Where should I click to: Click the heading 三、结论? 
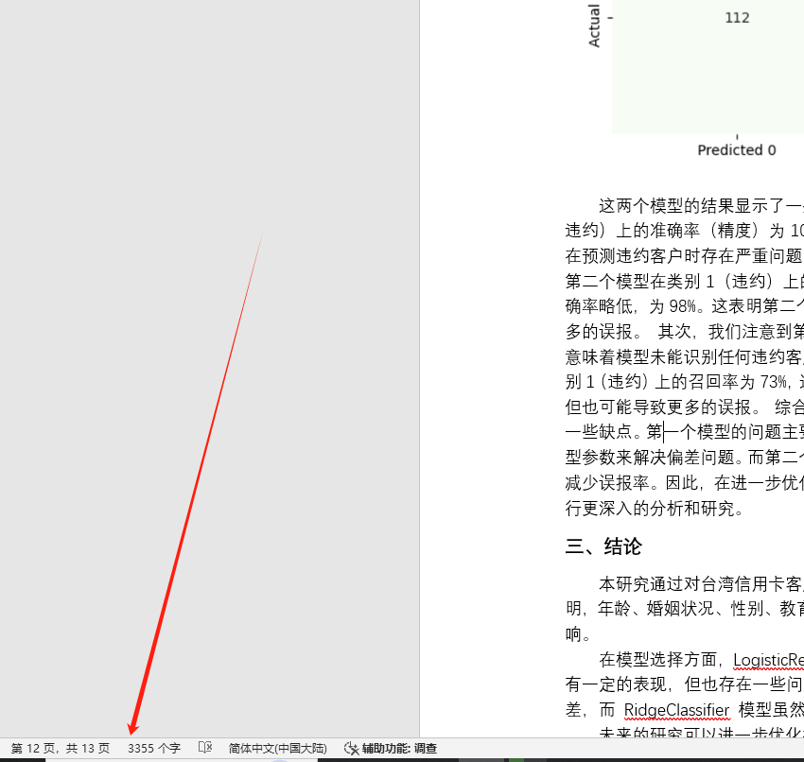(603, 546)
